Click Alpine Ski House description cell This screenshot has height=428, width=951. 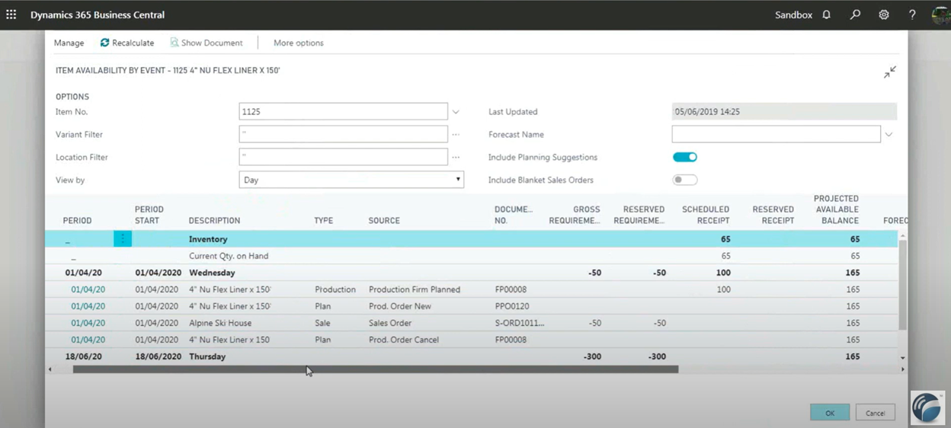[x=220, y=323]
